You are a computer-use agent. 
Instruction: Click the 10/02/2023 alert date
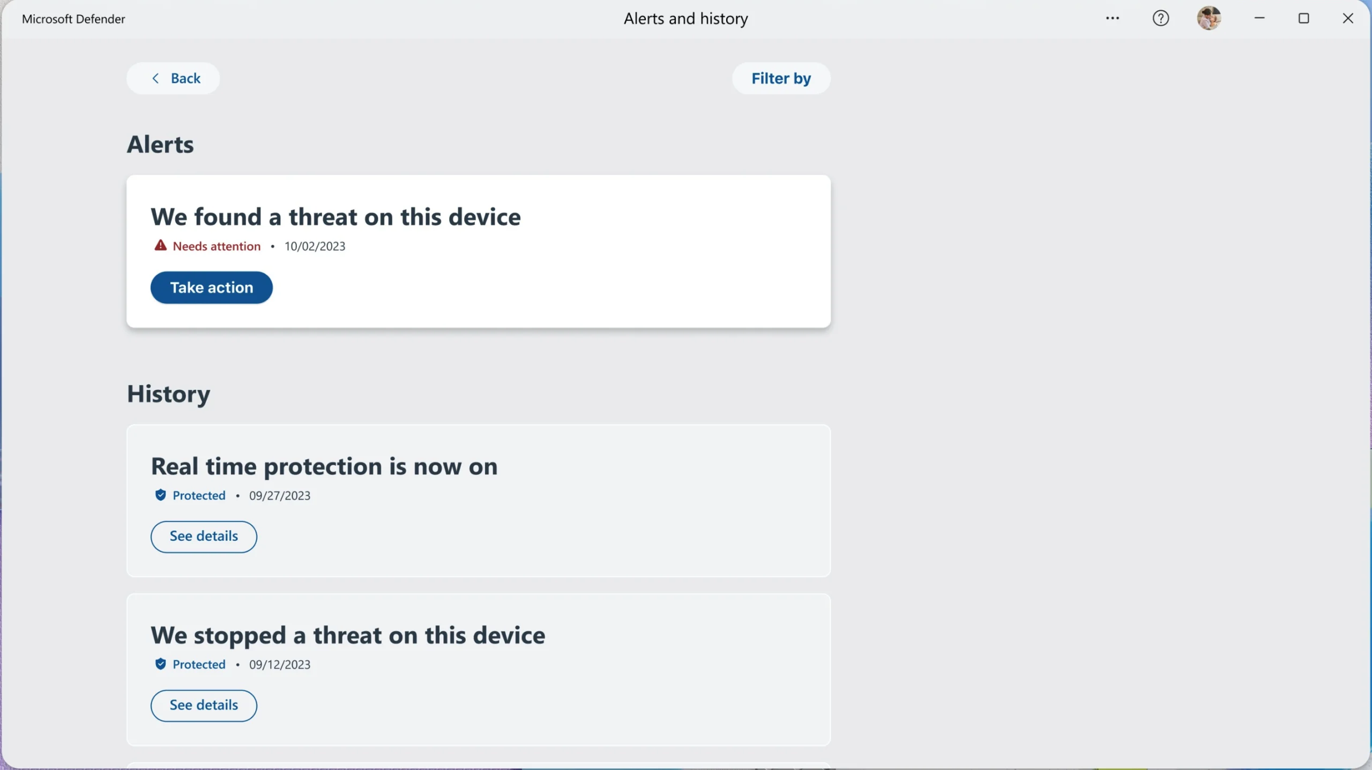(x=315, y=246)
